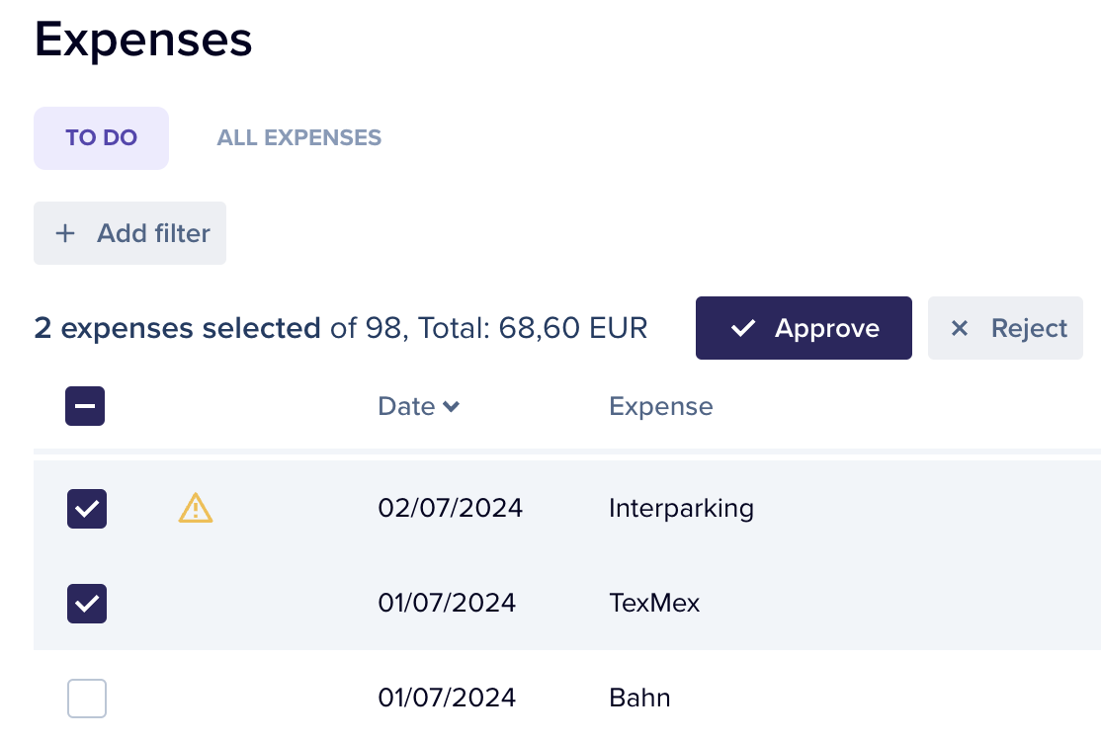Select the TO DO tab
Screen dimensions: 1101x741
[x=101, y=137]
